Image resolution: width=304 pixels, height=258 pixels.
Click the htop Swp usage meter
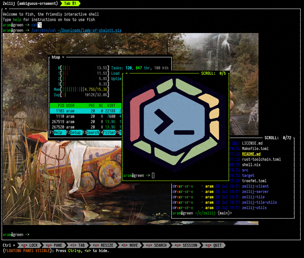pyautogui.click(x=81, y=95)
